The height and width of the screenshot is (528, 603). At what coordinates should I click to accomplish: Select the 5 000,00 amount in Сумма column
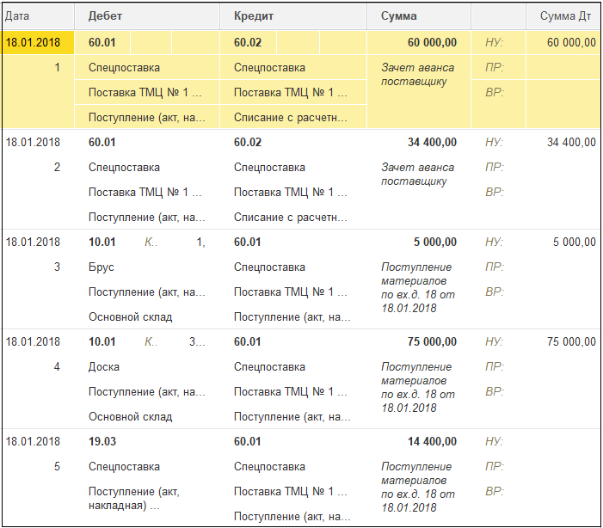[x=435, y=243]
